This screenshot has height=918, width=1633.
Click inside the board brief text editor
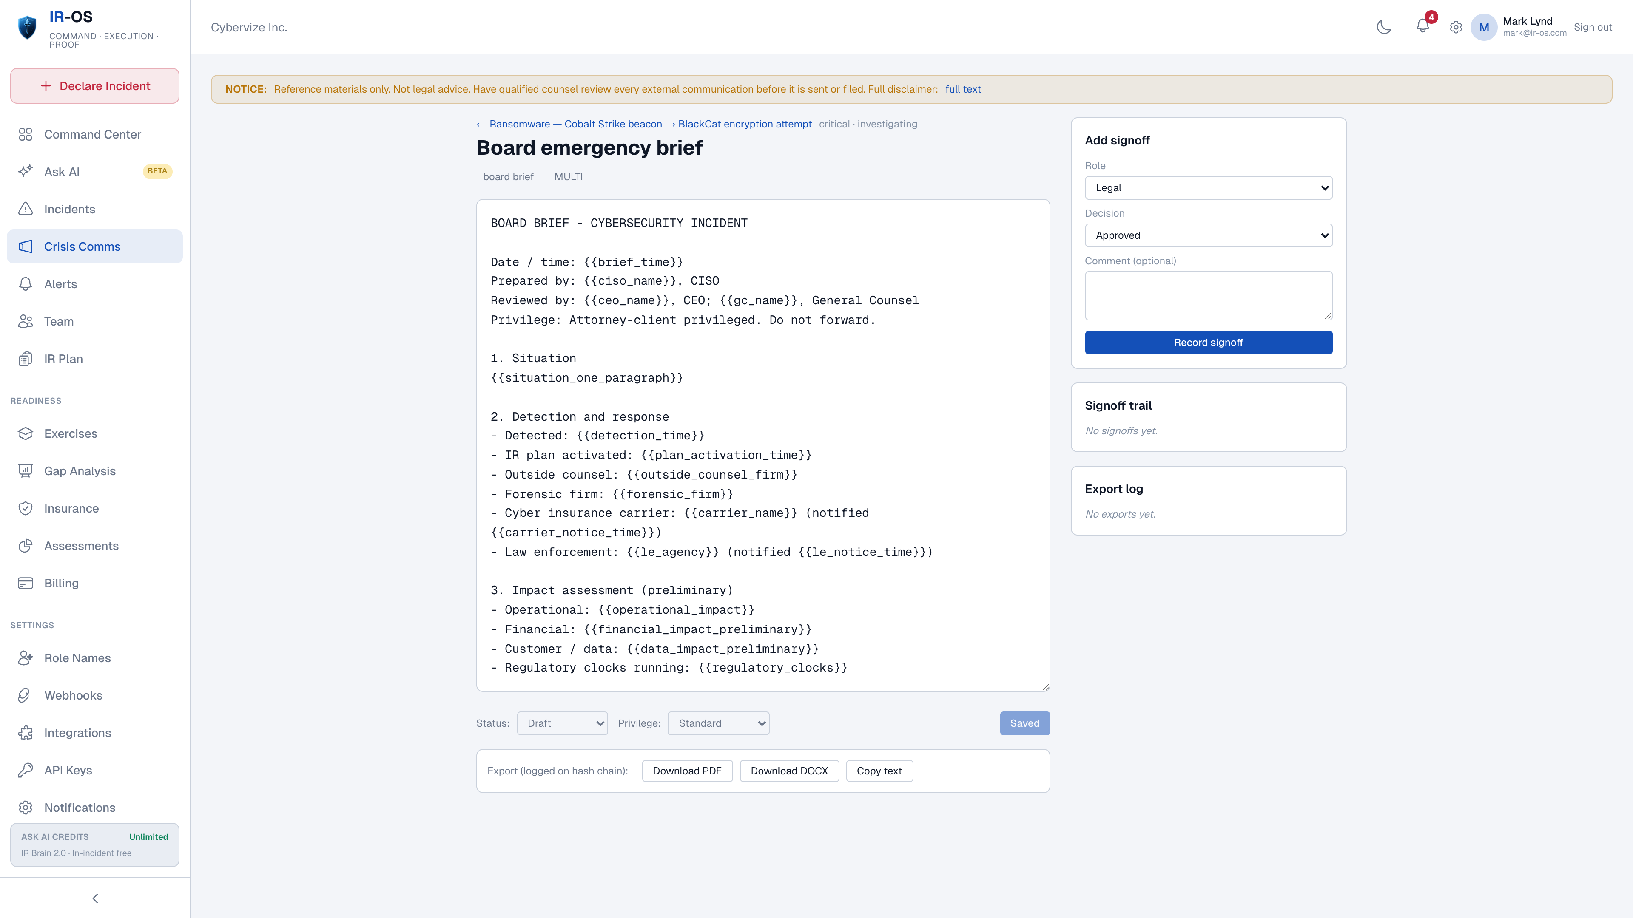tap(763, 445)
